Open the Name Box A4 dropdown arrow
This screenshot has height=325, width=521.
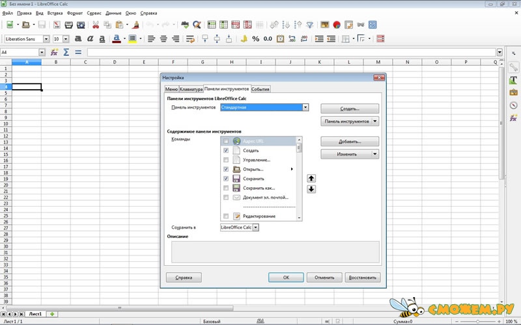click(x=42, y=52)
